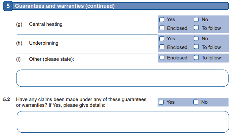
Task: Click the Other (please state) text box
Action: (x=122, y=78)
